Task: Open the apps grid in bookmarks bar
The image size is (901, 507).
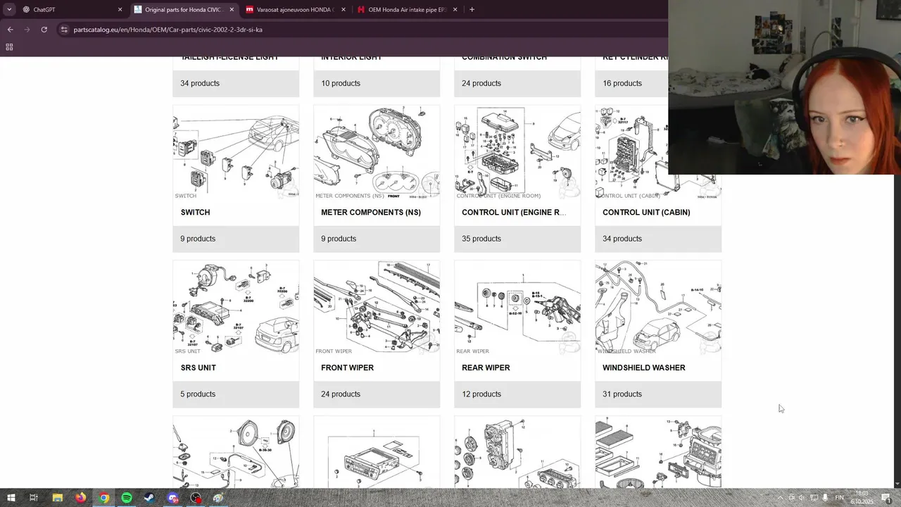Action: 9,47
